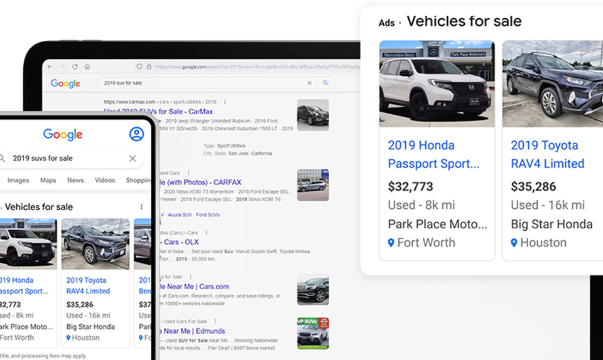Click the Google logo on the phone screen

coord(63,135)
